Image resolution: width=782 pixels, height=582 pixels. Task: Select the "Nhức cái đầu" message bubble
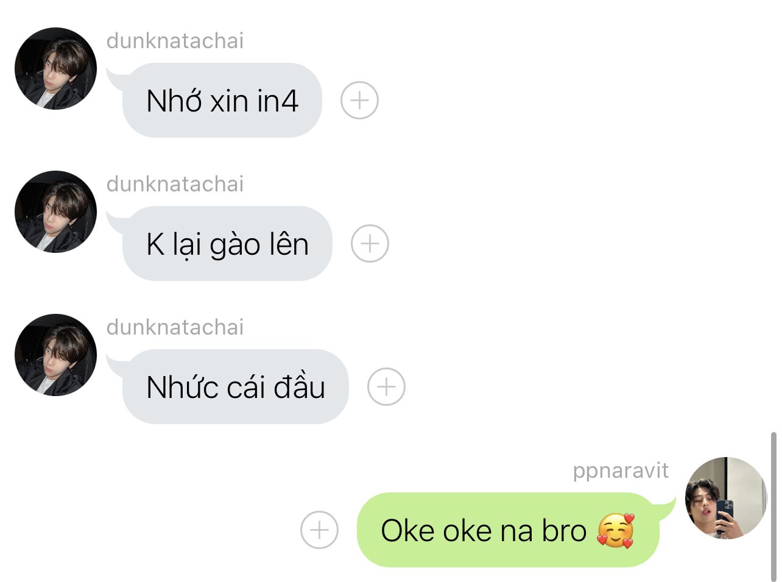coord(235,387)
